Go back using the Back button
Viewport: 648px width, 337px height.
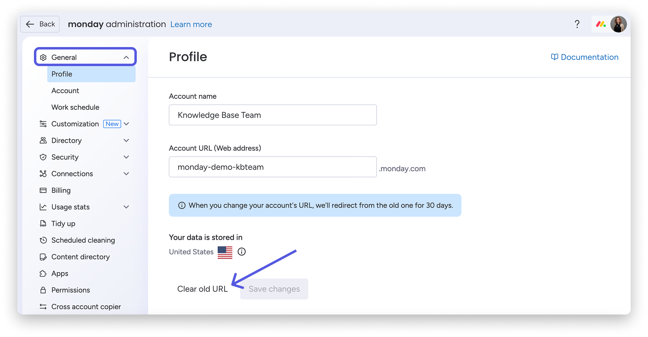coord(40,24)
